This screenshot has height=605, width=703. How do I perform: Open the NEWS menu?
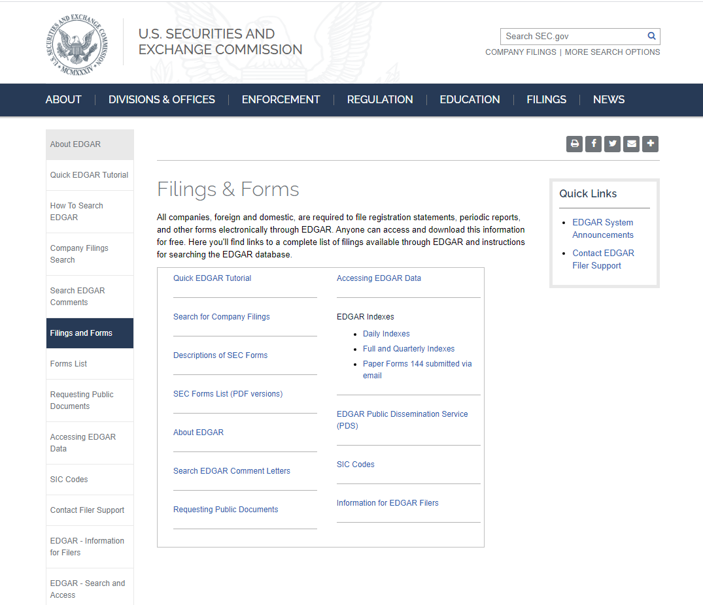tap(609, 99)
